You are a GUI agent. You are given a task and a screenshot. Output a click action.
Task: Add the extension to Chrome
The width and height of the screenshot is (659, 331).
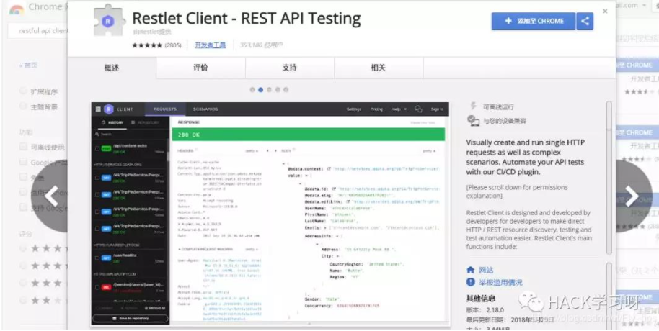(x=534, y=21)
